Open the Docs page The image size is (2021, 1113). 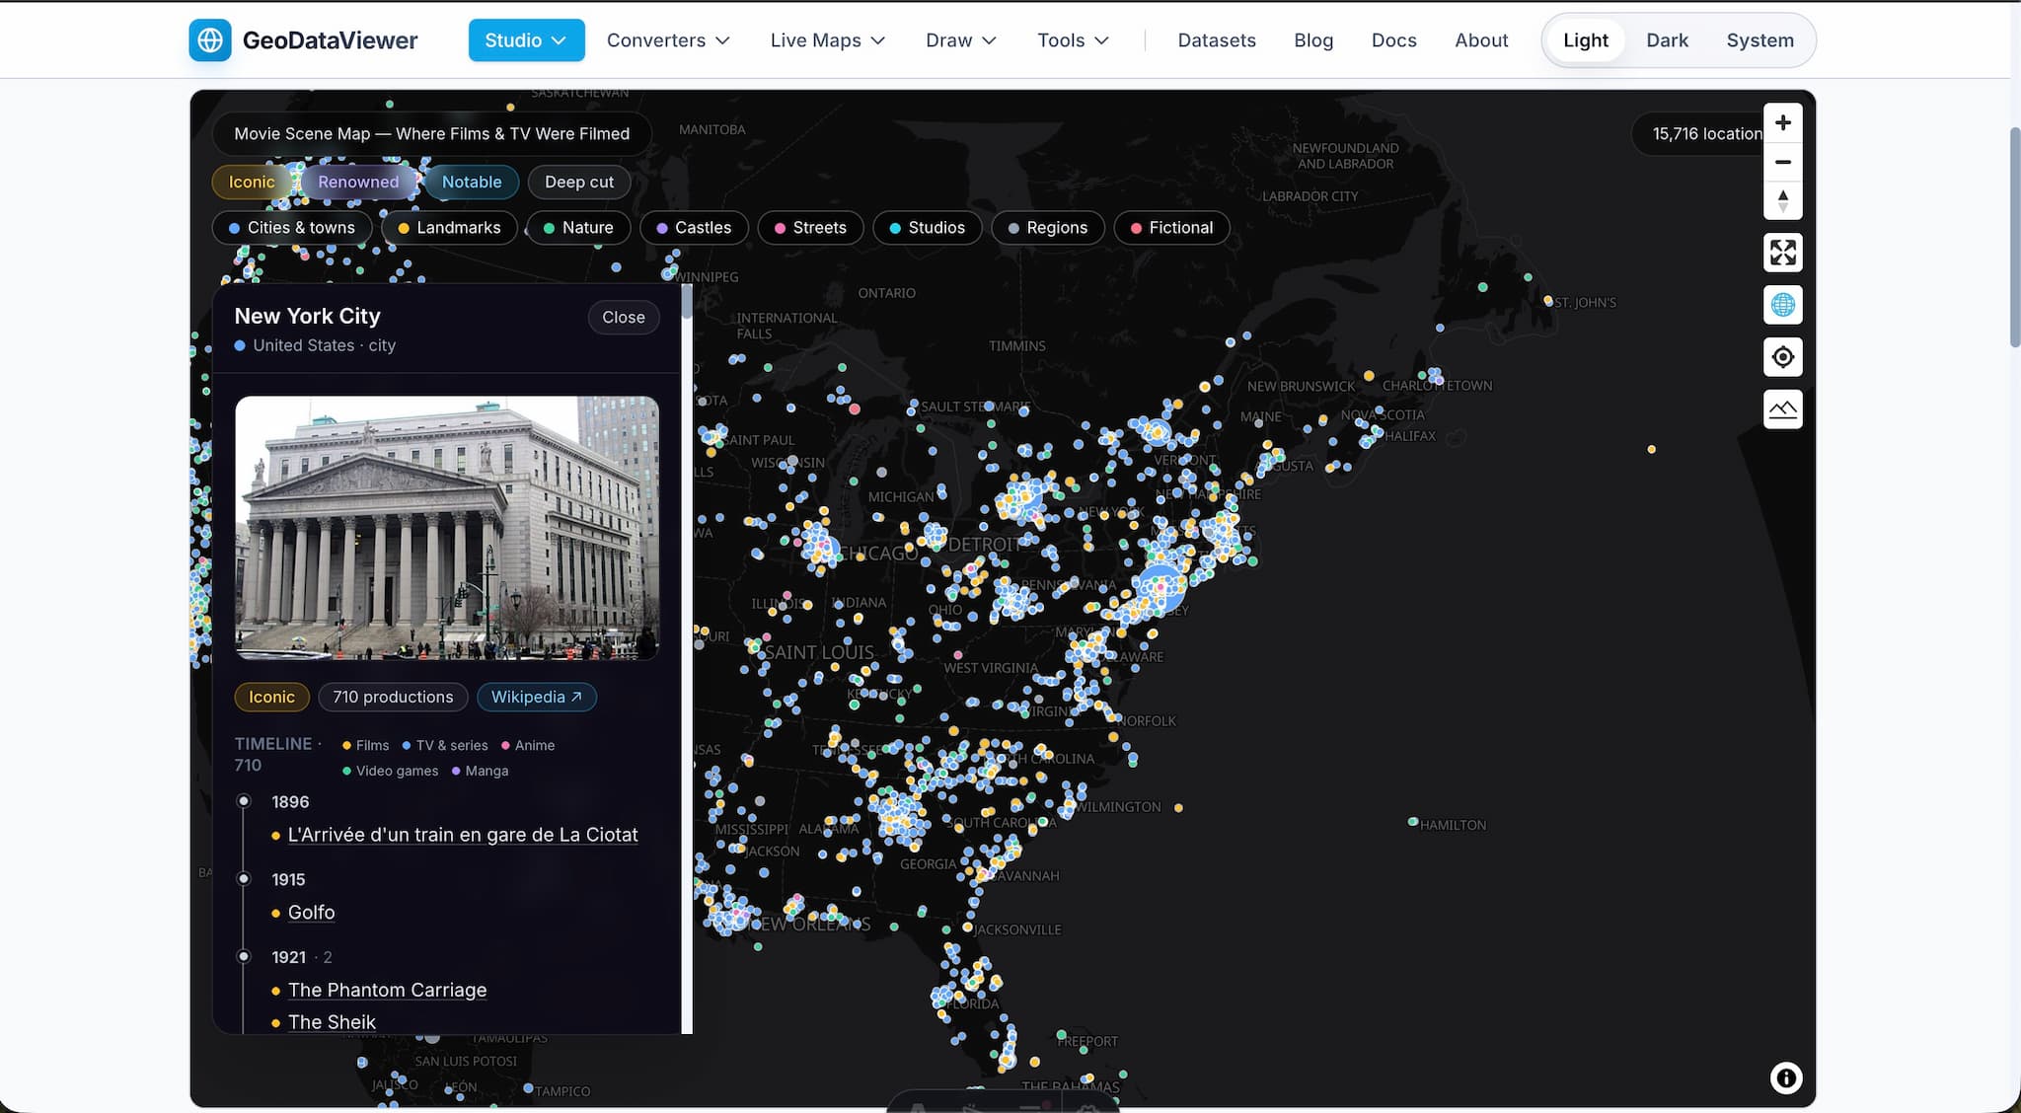click(1393, 40)
